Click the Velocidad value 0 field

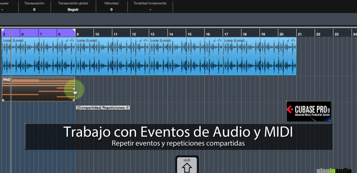(x=111, y=10)
